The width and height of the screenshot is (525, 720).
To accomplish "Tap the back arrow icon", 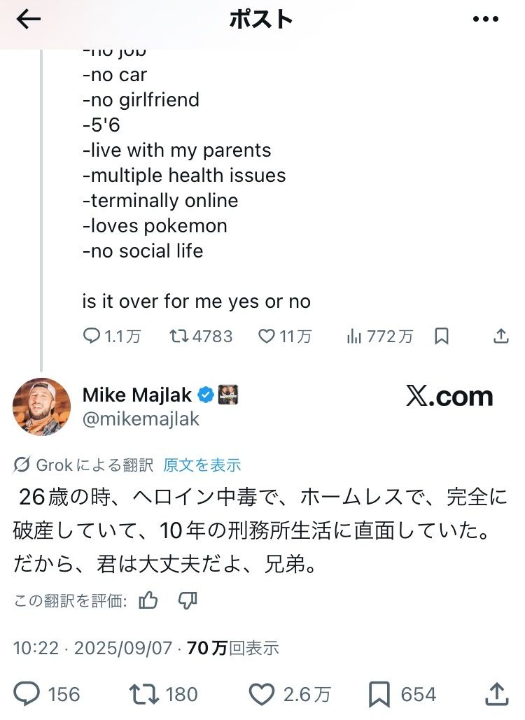I will pos(29,20).
